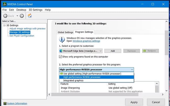Toggle Show only programs found checkbox

point(60,57)
